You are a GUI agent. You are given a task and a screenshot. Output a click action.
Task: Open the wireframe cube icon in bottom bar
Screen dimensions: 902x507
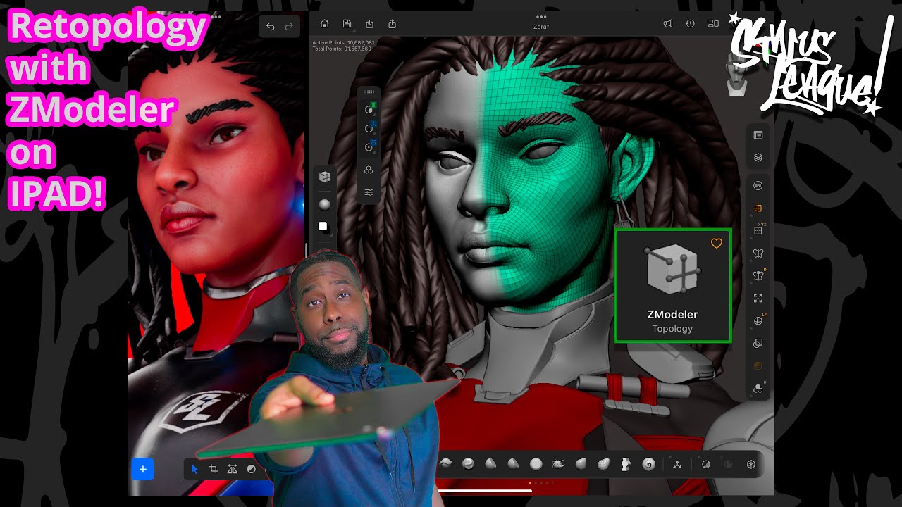click(751, 464)
